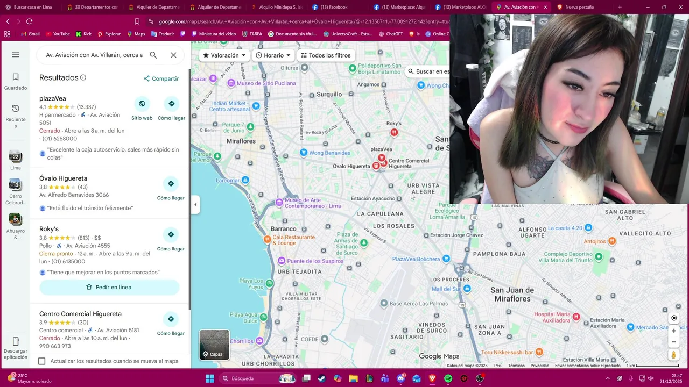Click the search magnifier icon in Maps
The width and height of the screenshot is (689, 387).
[153, 55]
